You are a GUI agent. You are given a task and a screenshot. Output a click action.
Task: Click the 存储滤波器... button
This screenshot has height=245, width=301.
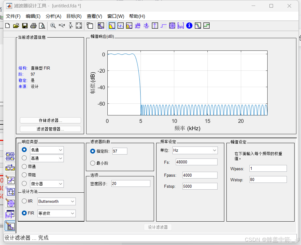click(x=50, y=120)
